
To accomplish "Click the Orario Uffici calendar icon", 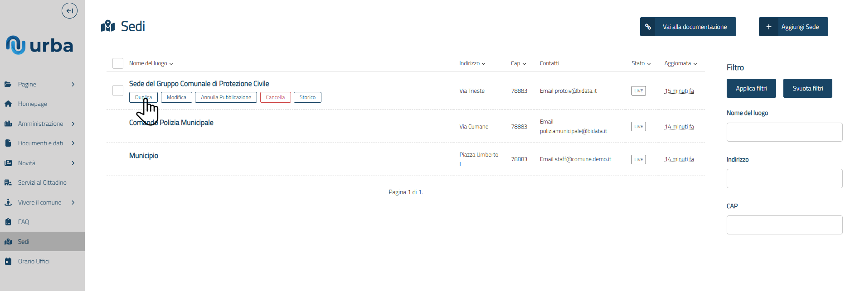I will (x=8, y=261).
